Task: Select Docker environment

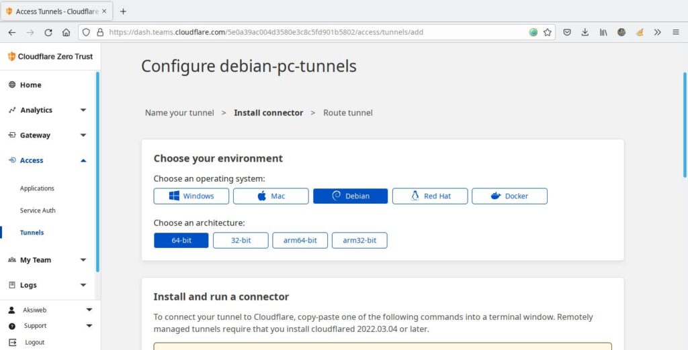Action: point(509,196)
